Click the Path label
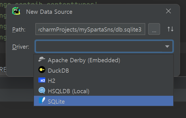Screen dimensions: 186x118 pos(19,30)
